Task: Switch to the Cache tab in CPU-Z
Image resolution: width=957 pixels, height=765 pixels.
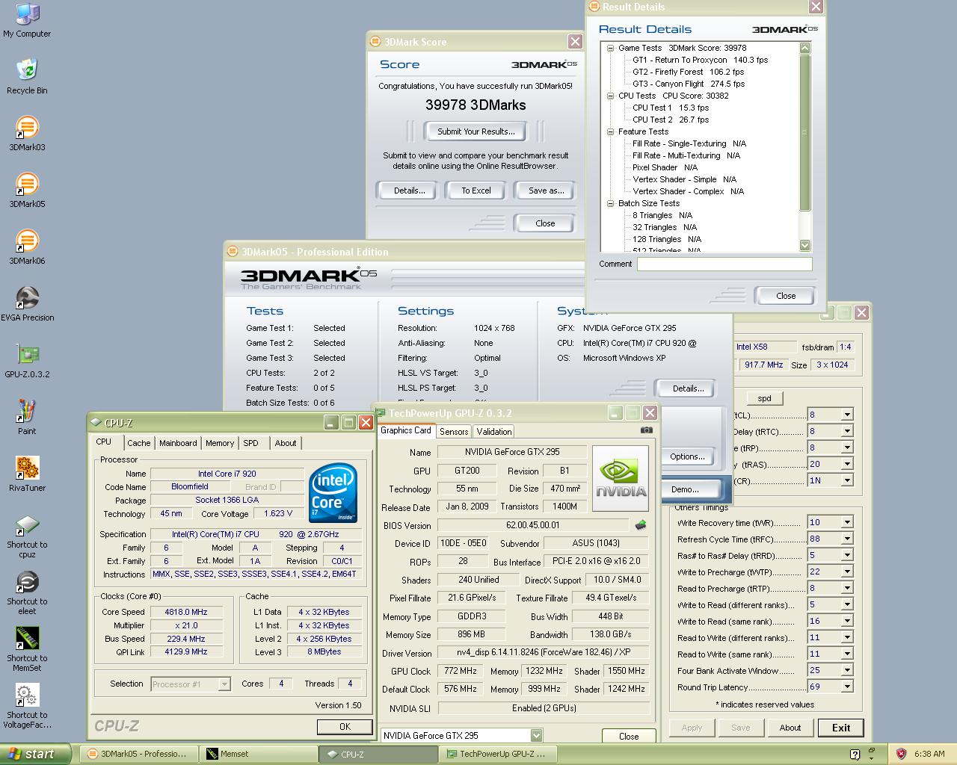Action: (x=139, y=443)
